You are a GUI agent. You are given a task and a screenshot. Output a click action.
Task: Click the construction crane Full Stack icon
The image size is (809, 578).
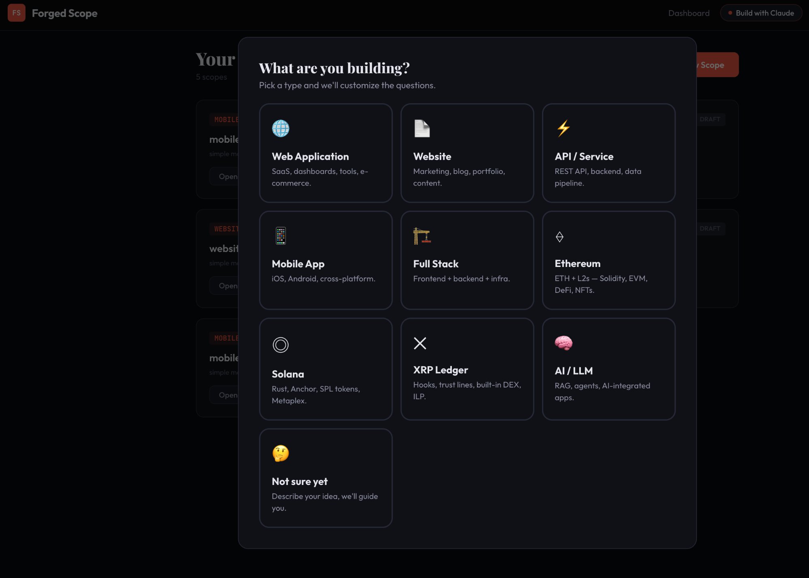click(422, 236)
